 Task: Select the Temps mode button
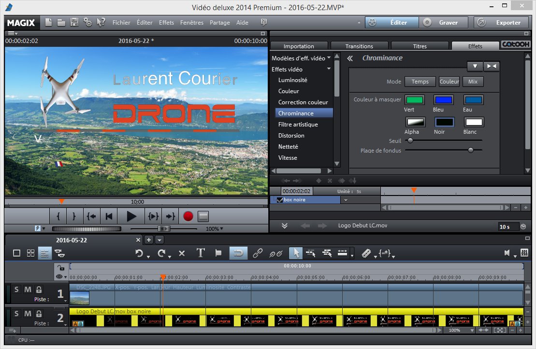point(420,82)
